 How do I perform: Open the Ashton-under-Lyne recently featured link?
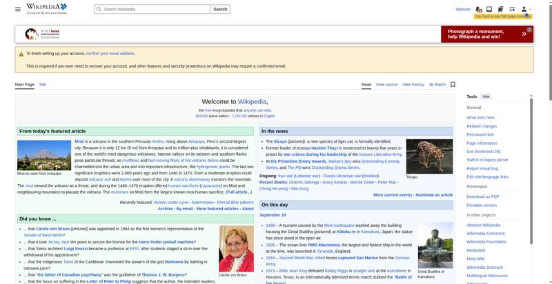point(170,203)
